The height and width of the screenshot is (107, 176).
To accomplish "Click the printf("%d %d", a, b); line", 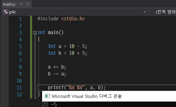I will click(x=77, y=87).
